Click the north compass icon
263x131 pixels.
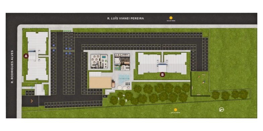tap(221, 110)
